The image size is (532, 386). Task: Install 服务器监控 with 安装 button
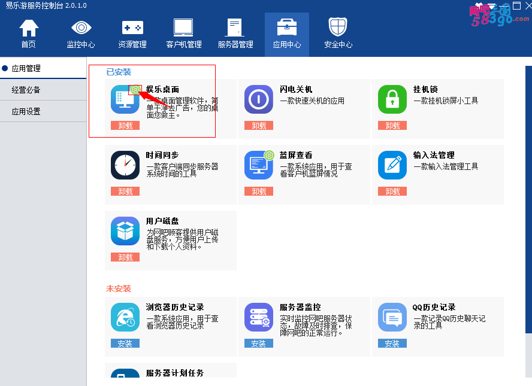tap(259, 344)
